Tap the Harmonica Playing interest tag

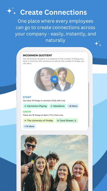35,106
